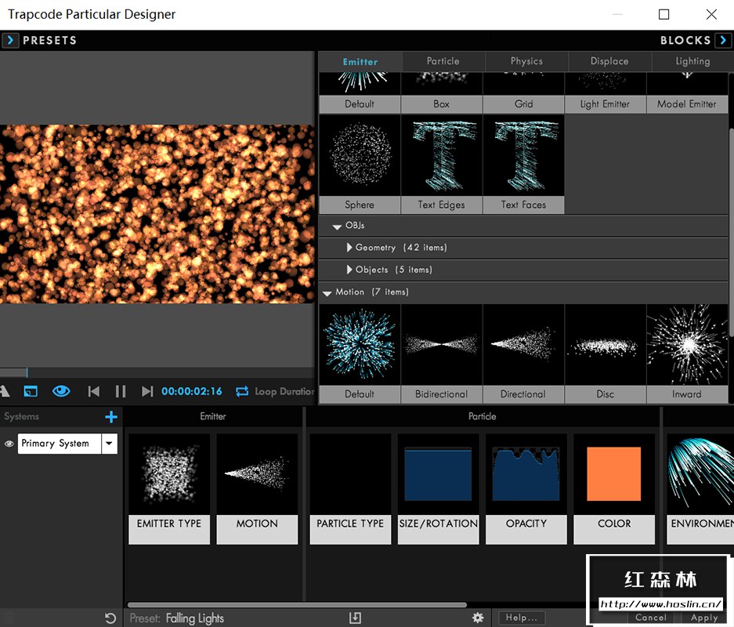Select the Inward motion preset
This screenshot has height=627, width=734.
[x=687, y=345]
